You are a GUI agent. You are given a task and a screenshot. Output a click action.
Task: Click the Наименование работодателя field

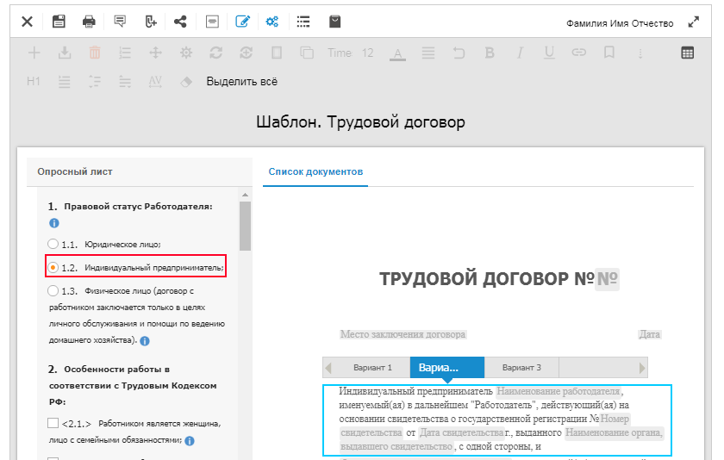559,391
